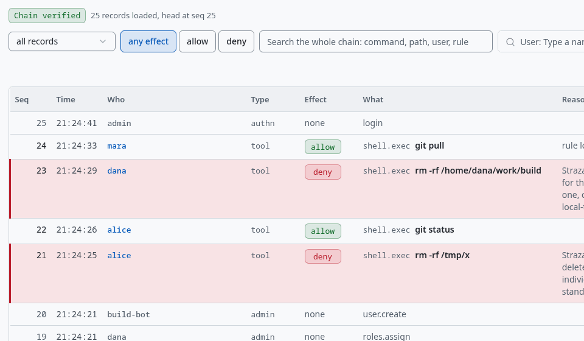This screenshot has height=341, width=584.
Task: Open user dana link in seq 23
Action: 117,170
